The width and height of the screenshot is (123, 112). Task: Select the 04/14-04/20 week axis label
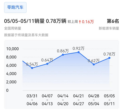coord(63,100)
